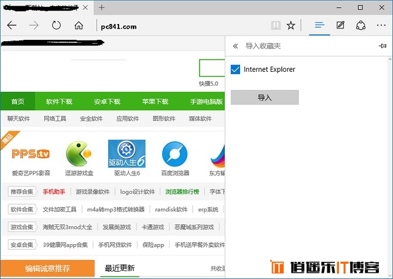Open 媒体软件 category
The width and height of the screenshot is (393, 279).
(x=200, y=118)
